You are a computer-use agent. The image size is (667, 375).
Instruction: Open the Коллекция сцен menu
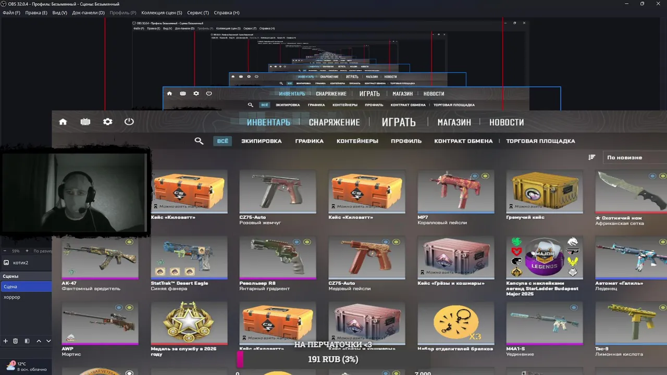[x=162, y=12]
